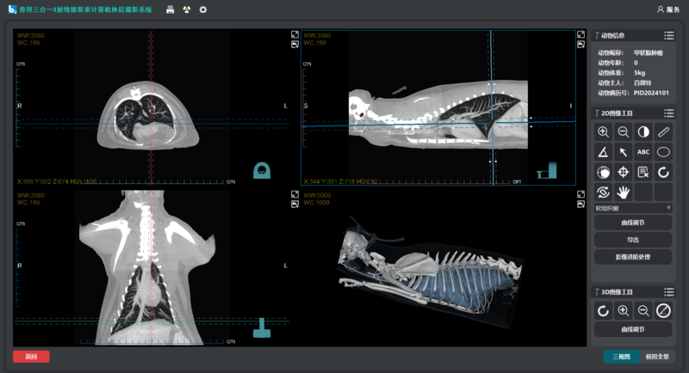Image resolution: width=689 pixels, height=373 pixels.
Task: Select the ruler measurement tool
Action: [663, 131]
